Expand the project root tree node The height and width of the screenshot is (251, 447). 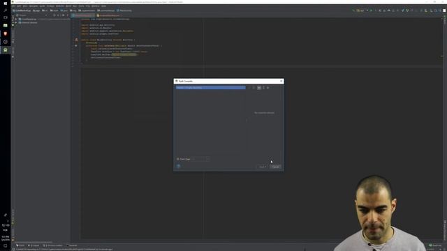16,19
